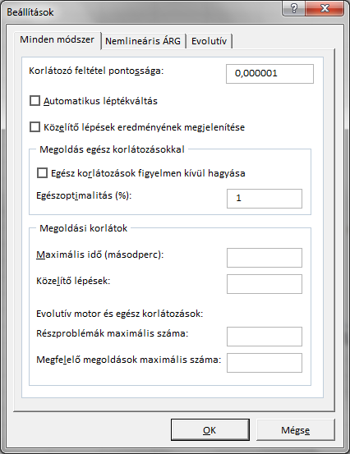Toggle Közelítő lépések eredményének megjelenítése checkbox
This screenshot has height=454, width=350.
point(35,127)
